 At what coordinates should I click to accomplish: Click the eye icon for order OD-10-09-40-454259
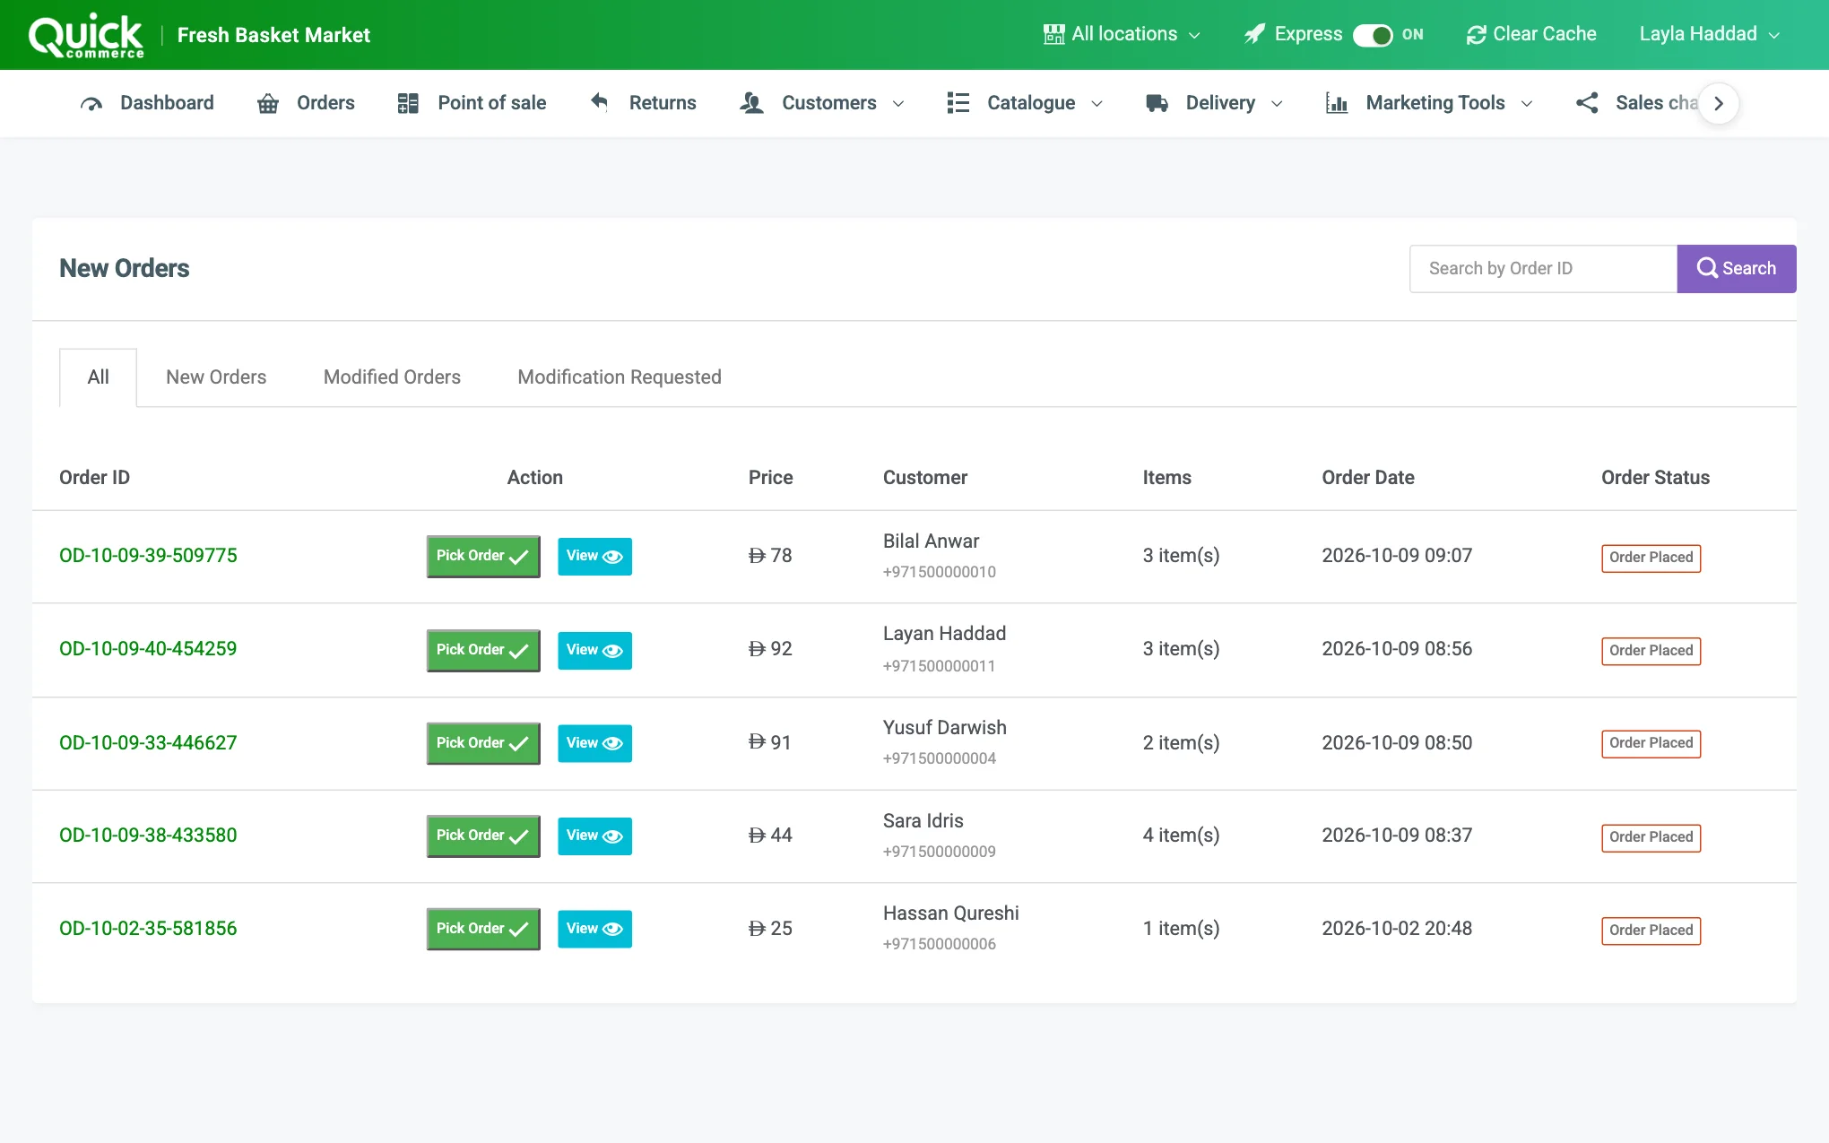click(x=612, y=651)
